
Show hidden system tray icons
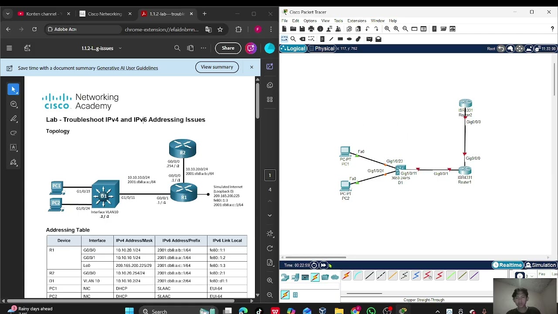point(438,311)
